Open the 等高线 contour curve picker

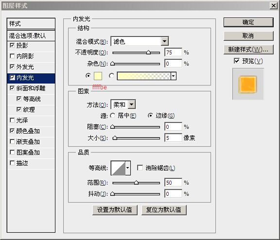[118, 168]
